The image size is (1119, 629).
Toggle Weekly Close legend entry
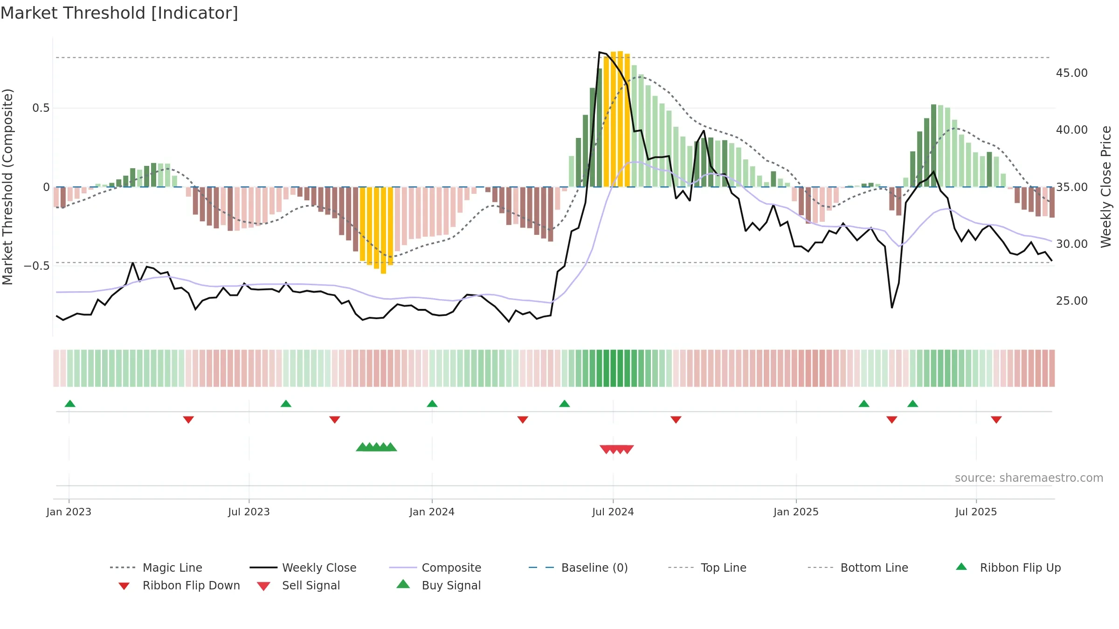pos(303,567)
